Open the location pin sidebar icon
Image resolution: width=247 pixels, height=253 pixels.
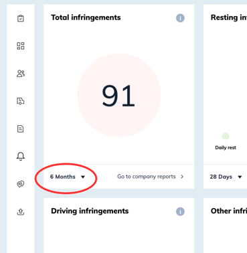tap(21, 184)
